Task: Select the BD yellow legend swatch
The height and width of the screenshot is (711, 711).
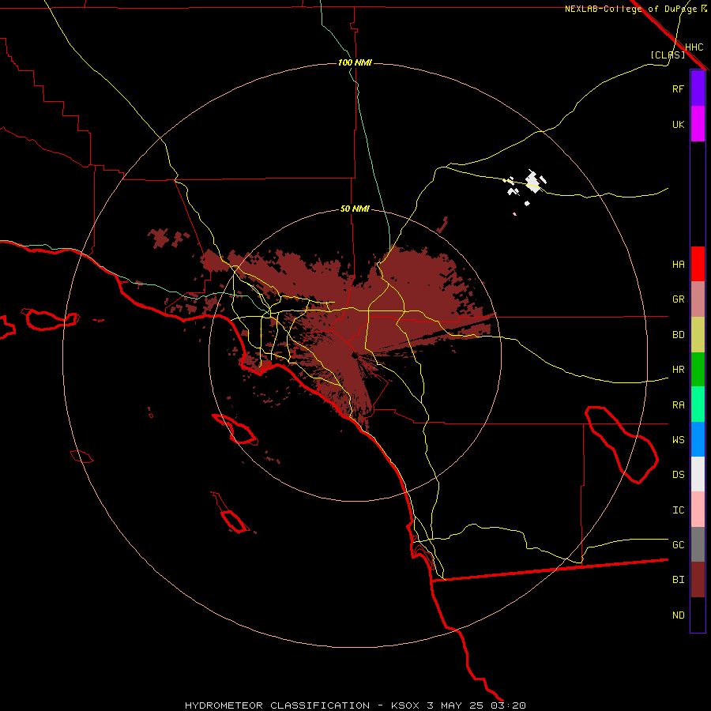Action: click(x=698, y=334)
